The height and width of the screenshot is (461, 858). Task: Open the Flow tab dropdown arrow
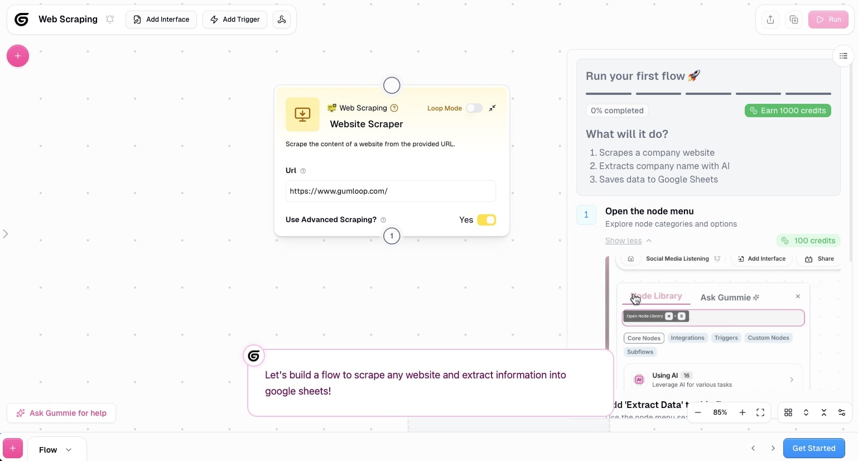pyautogui.click(x=69, y=450)
